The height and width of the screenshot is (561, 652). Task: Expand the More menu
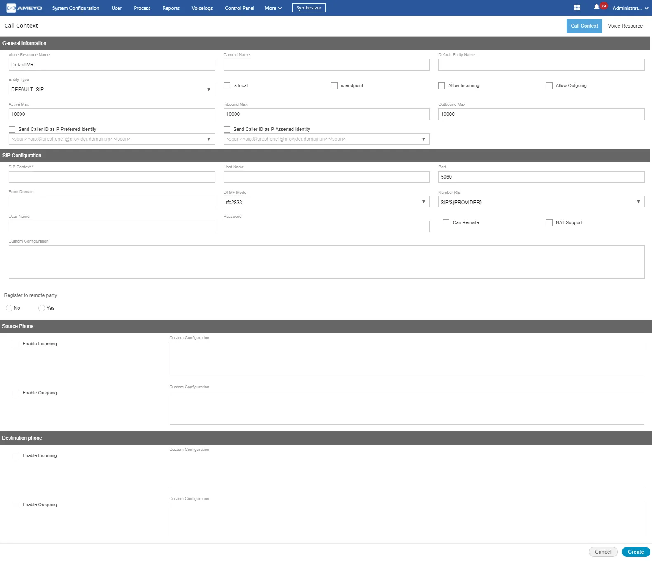pyautogui.click(x=273, y=8)
